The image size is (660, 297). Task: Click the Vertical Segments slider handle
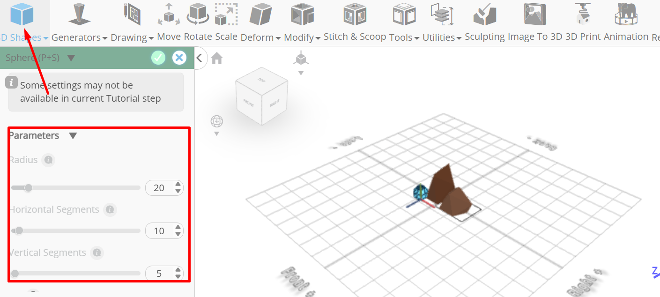coord(15,274)
